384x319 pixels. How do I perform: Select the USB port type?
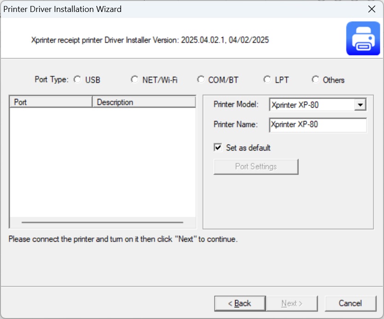[77, 80]
